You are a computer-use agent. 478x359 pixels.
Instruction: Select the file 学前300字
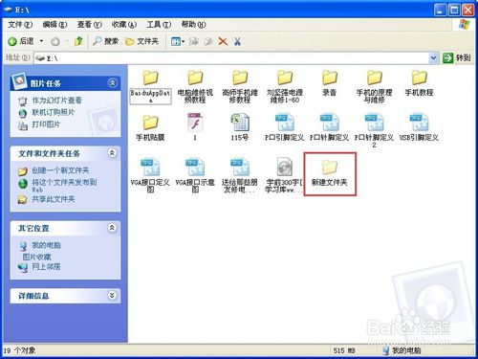tap(285, 175)
